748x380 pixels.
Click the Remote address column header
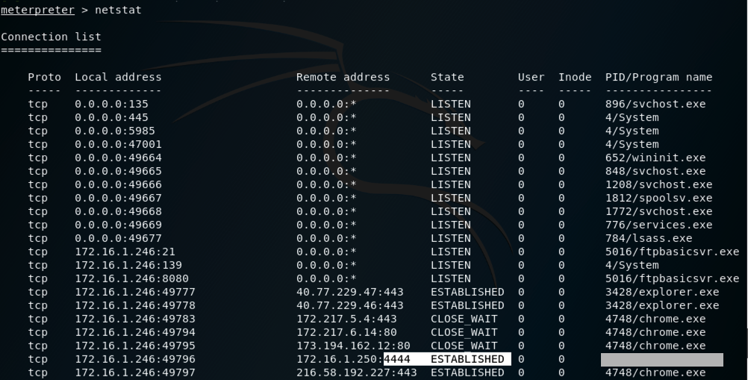(343, 77)
